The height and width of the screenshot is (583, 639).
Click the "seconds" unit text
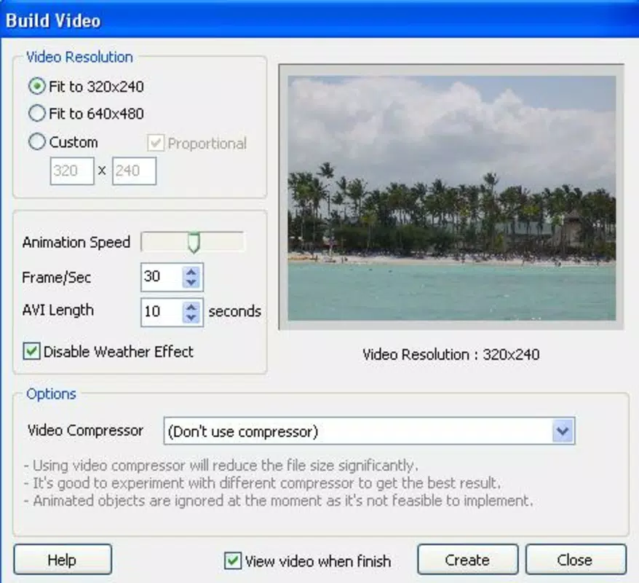(235, 311)
